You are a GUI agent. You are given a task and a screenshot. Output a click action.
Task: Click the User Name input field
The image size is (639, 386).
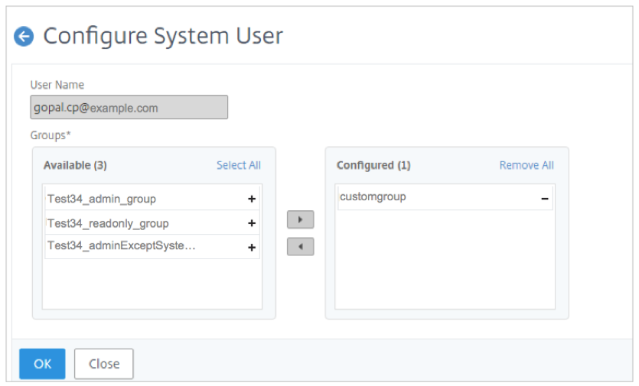pyautogui.click(x=129, y=108)
